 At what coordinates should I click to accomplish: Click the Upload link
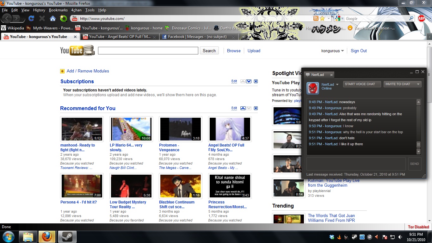[254, 51]
